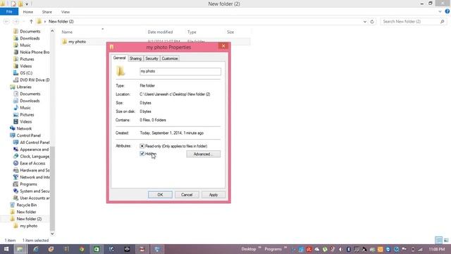The height and width of the screenshot is (254, 451).
Task: Click the taskbar clock showing 11:08 PM
Action: coord(437,249)
